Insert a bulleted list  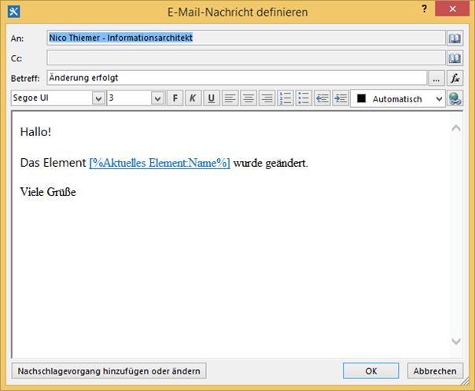coord(304,98)
